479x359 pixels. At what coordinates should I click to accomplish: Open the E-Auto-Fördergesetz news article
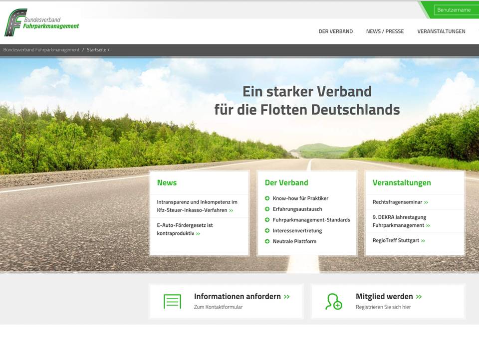click(x=185, y=229)
